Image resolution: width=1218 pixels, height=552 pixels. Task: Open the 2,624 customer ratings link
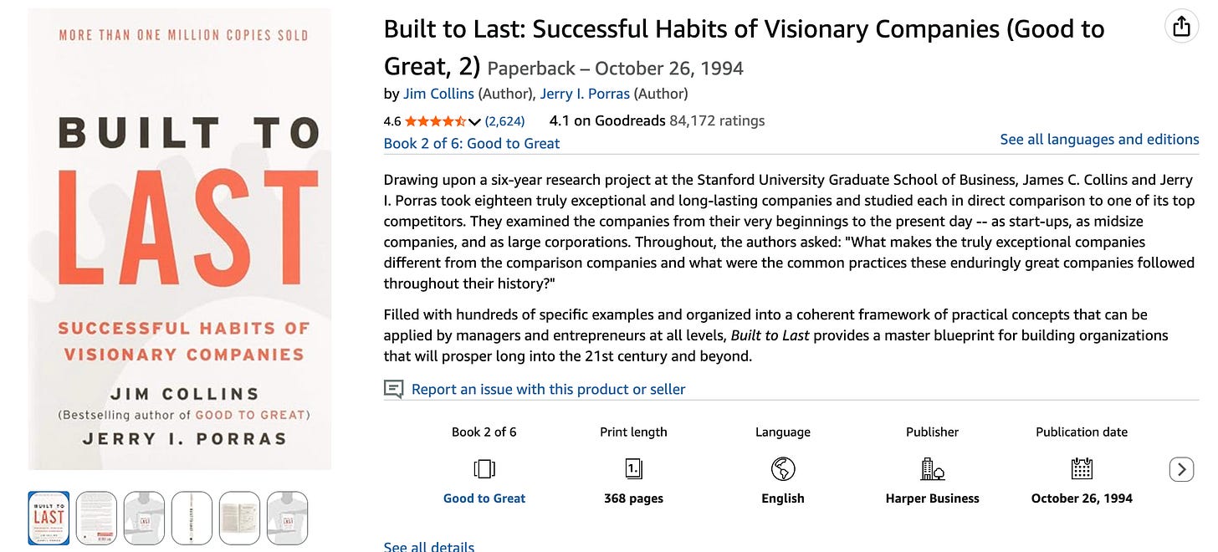pyautogui.click(x=504, y=121)
